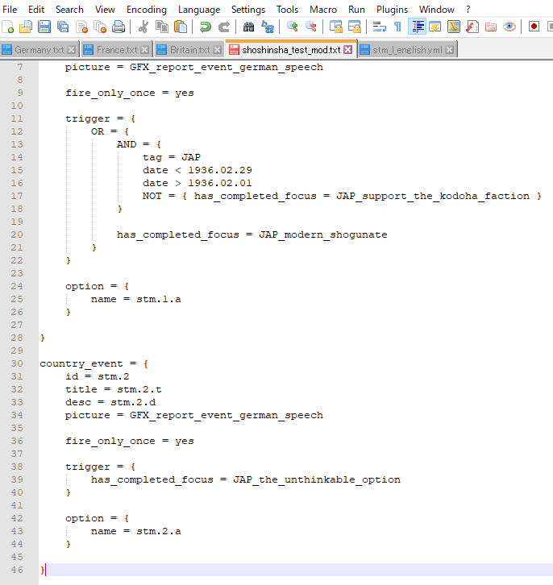This screenshot has width=553, height=585.
Task: Close the Germany.txt tab
Action: click(72, 50)
